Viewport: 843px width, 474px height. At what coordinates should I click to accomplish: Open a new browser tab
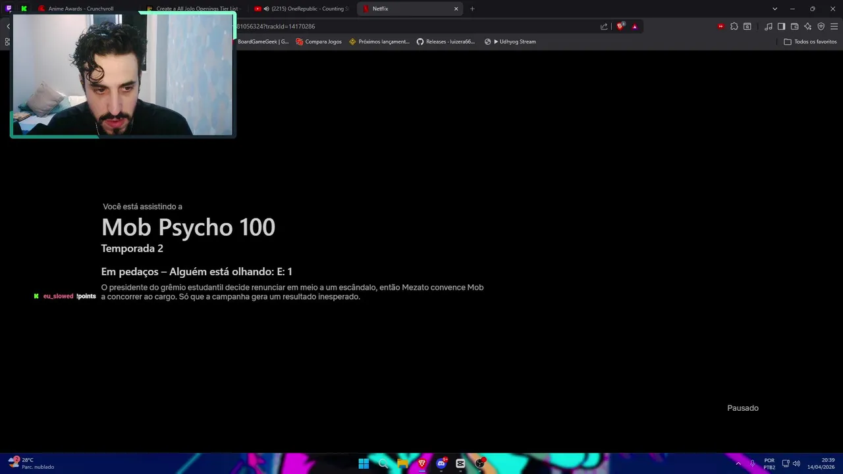coord(472,9)
